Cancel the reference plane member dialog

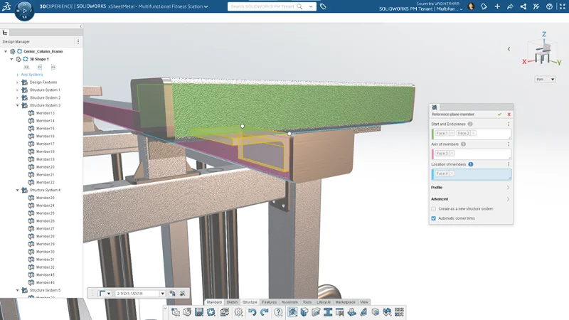point(509,114)
